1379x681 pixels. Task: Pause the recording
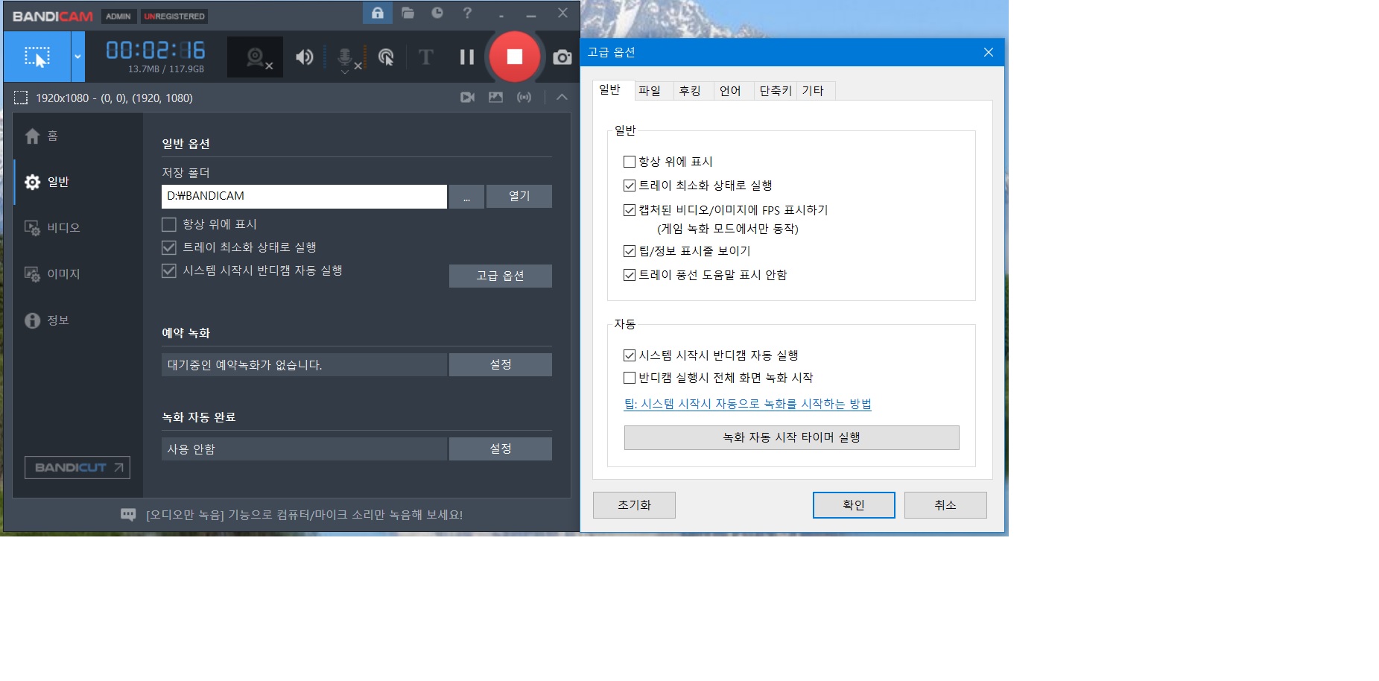[466, 57]
